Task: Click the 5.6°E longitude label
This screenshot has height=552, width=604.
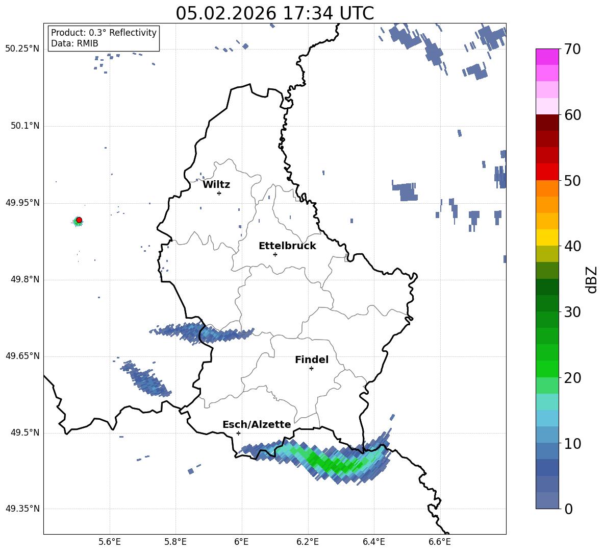Action: click(x=110, y=542)
